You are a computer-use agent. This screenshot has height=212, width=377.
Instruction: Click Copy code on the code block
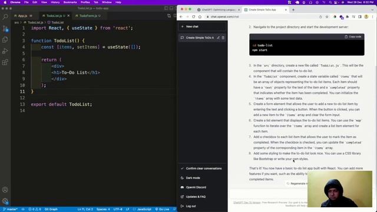pos(353,37)
